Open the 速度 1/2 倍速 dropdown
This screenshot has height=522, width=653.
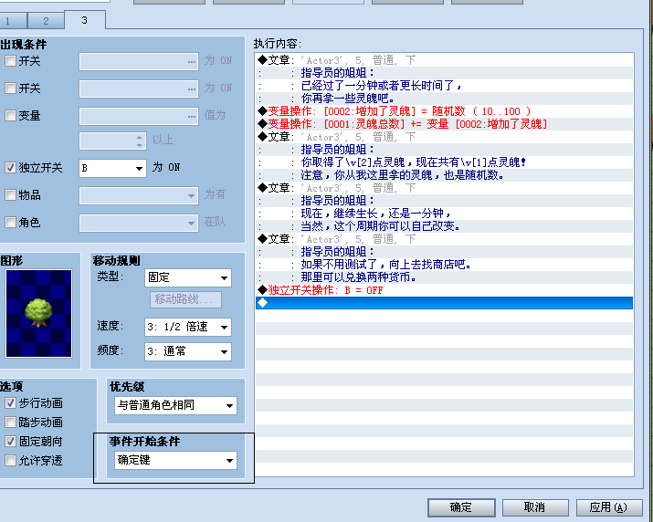pyautogui.click(x=188, y=328)
